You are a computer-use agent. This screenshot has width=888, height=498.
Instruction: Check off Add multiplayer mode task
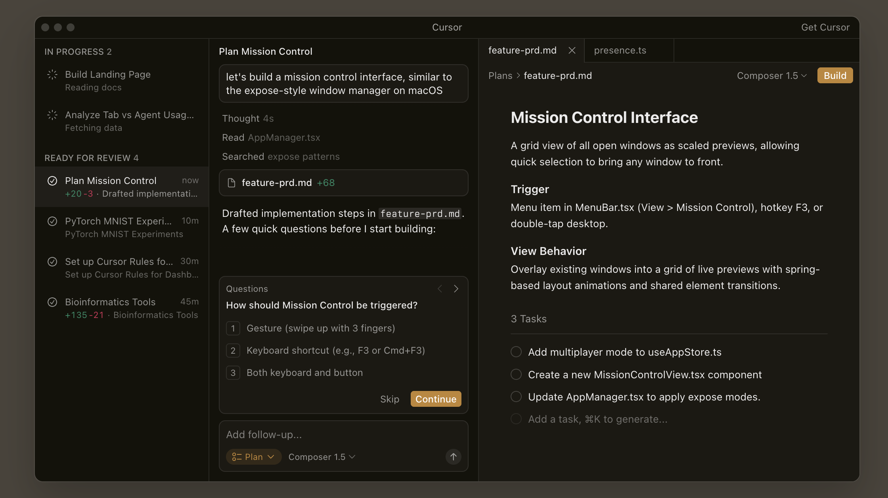516,352
